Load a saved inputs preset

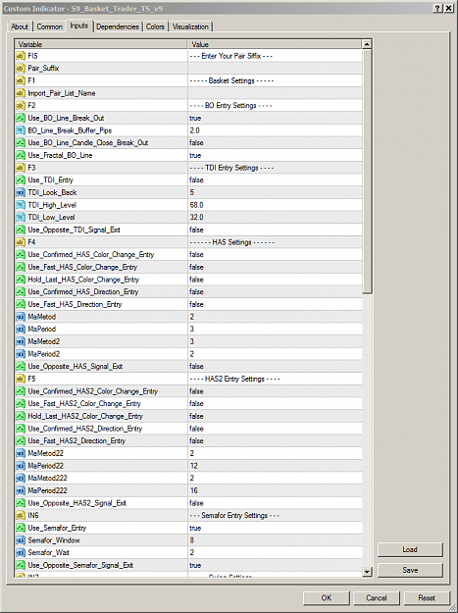[410, 549]
